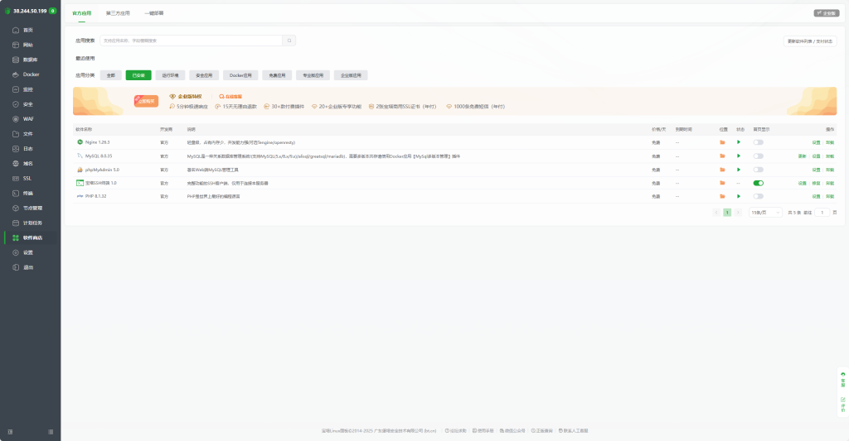Toggle homepage display for Nginx
Viewport: 849px width, 441px height.
[758, 142]
